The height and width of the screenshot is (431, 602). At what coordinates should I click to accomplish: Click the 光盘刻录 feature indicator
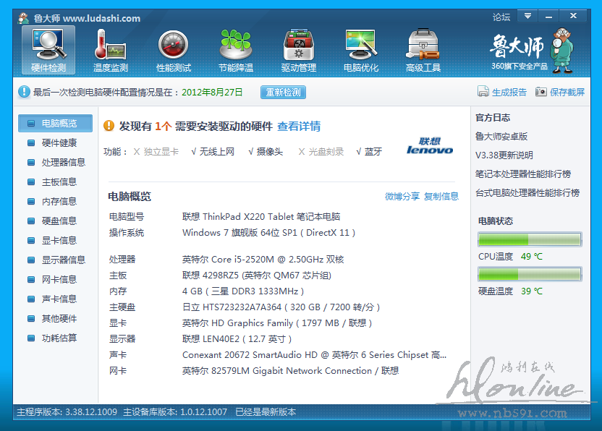pyautogui.click(x=321, y=152)
